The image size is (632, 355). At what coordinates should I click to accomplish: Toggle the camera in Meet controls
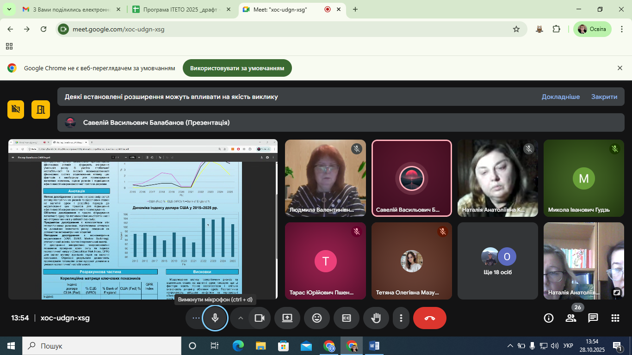pos(260,318)
